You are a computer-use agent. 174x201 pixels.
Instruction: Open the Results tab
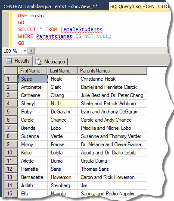pyautogui.click(x=18, y=61)
